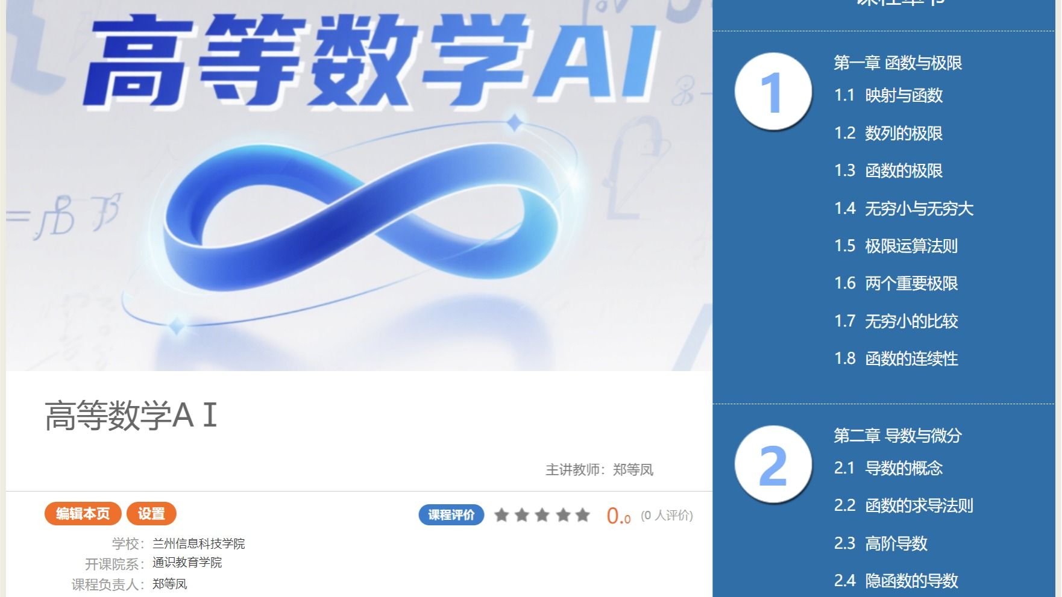This screenshot has width=1062, height=597.
Task: Click the 第一章 函数与极限 heading
Action: pyautogui.click(x=897, y=63)
